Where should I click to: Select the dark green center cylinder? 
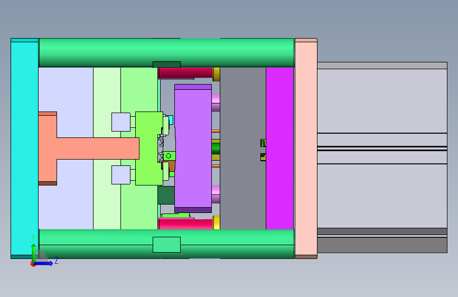(x=216, y=148)
